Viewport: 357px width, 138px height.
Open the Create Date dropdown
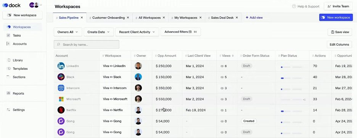point(98,32)
